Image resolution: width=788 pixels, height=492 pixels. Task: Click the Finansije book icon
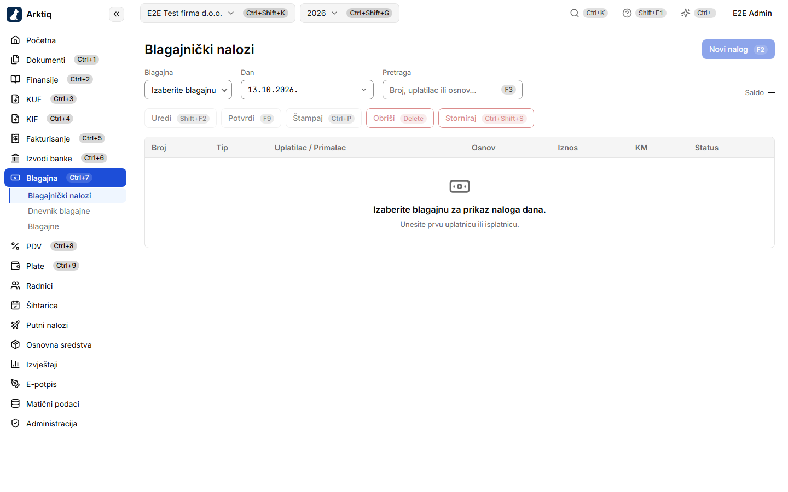pos(15,79)
